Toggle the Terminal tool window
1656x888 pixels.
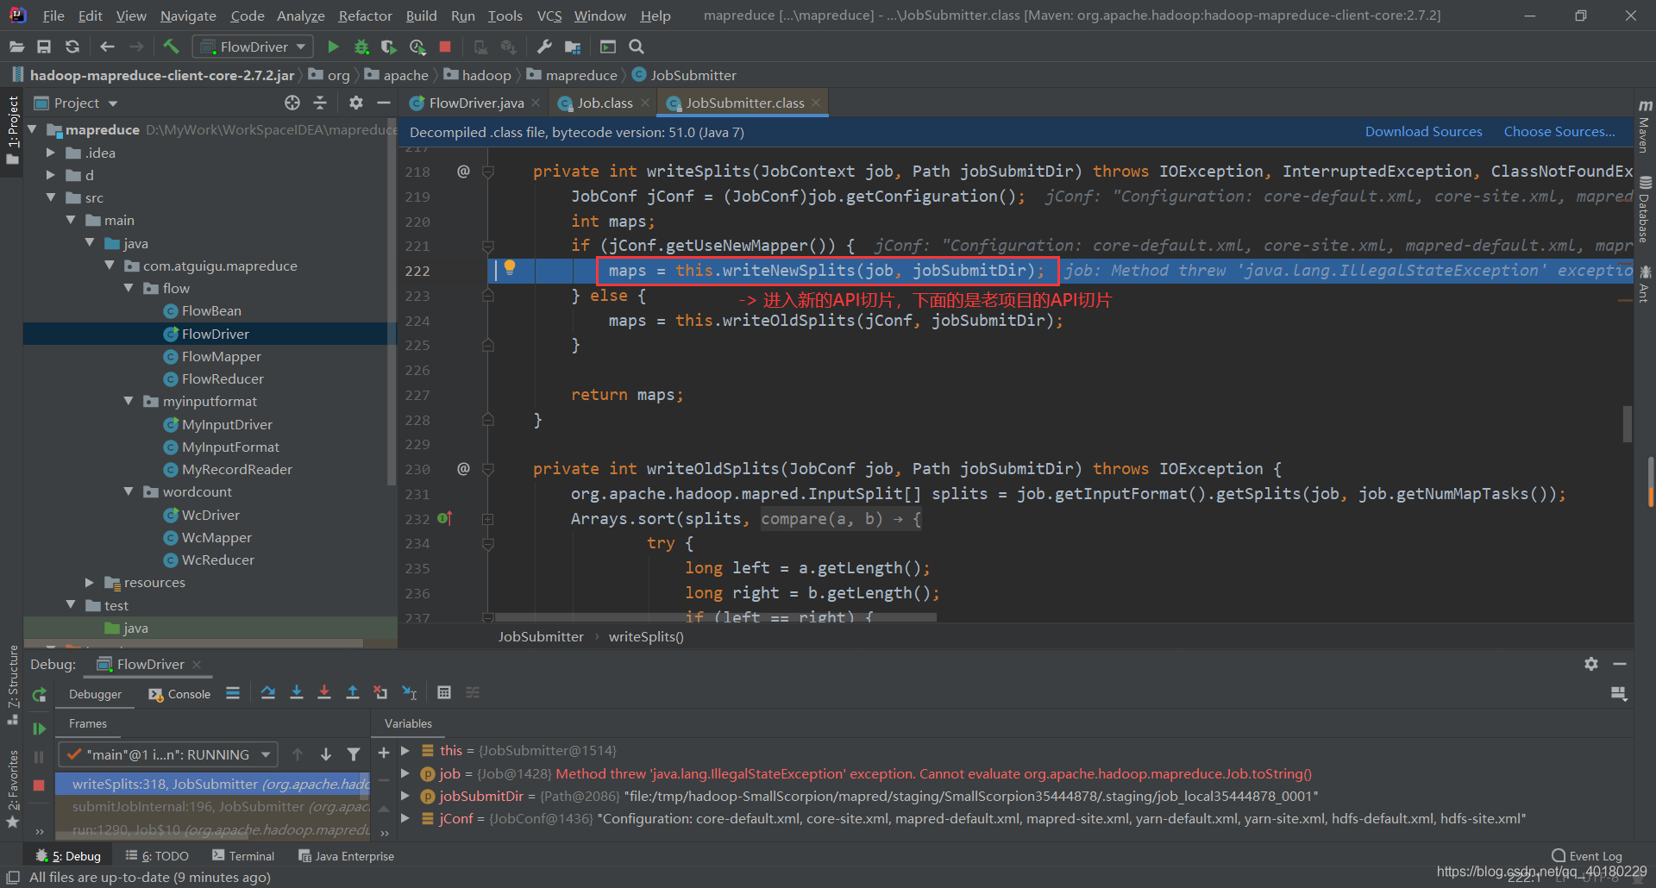243,856
